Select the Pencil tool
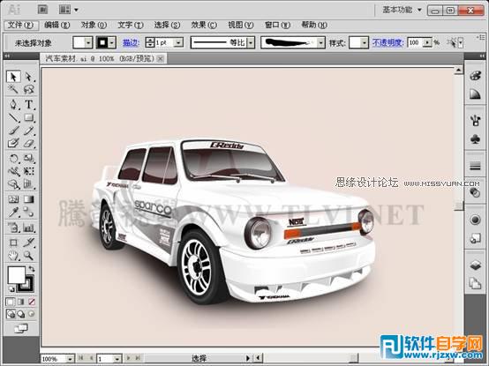 tap(29, 131)
